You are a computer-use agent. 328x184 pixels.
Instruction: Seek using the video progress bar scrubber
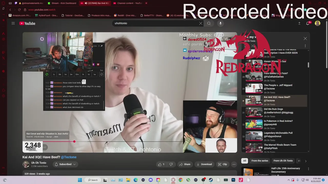point(74,141)
